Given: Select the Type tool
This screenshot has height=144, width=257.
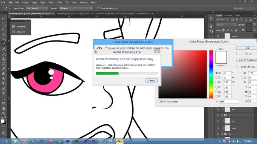Looking at the screenshot, I should pos(3,93).
